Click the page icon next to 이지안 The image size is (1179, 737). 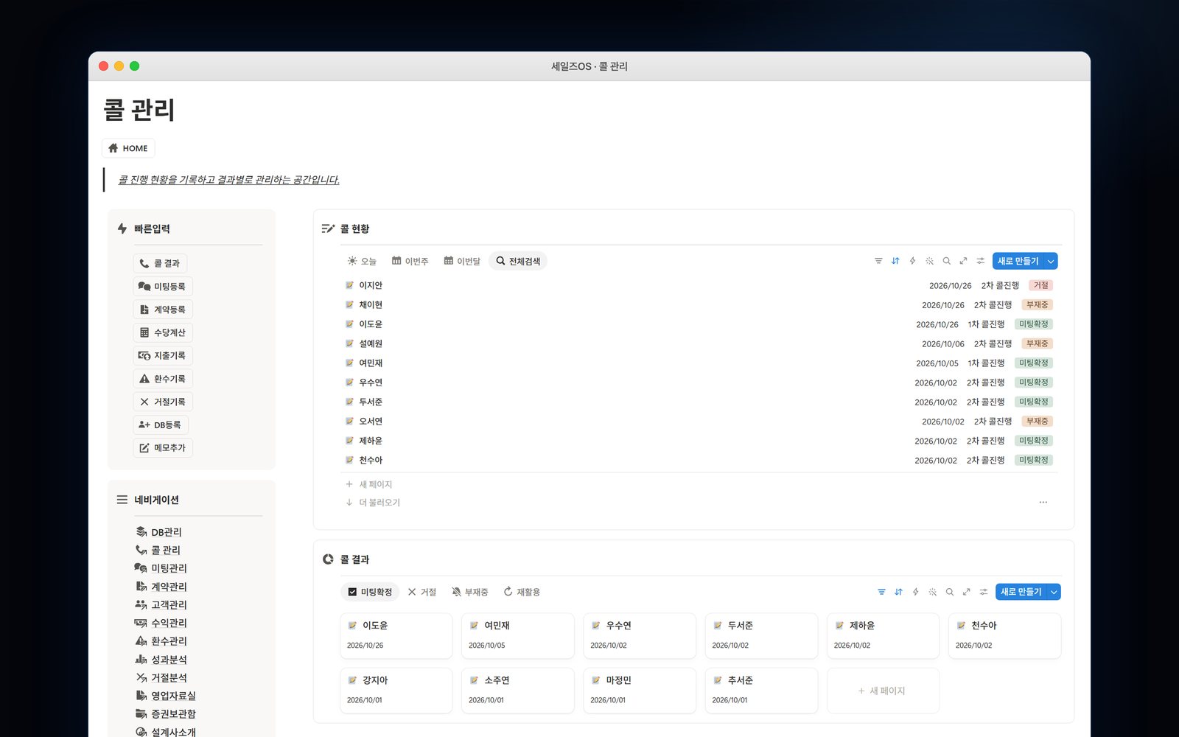pos(350,285)
